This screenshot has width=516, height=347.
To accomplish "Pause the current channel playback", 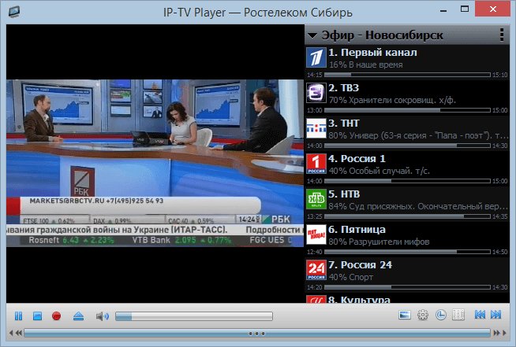I will click(x=18, y=316).
